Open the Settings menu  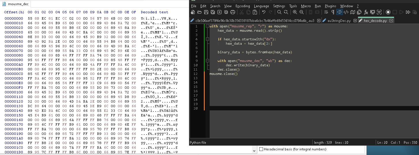(279, 6)
